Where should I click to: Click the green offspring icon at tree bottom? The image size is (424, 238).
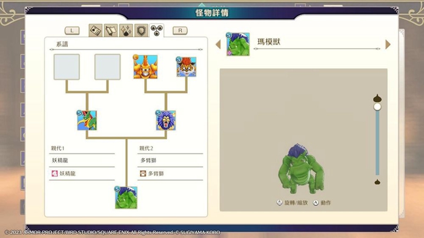(126, 198)
